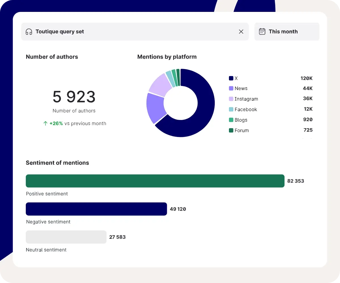Click the lavender Instagram legend square
340x283 pixels.
pyautogui.click(x=231, y=99)
